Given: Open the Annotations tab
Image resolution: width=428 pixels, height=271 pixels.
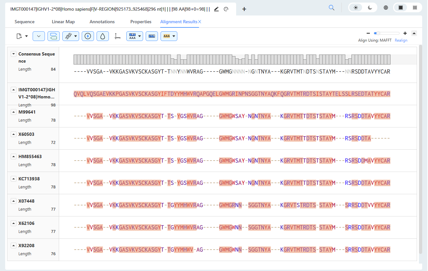Looking at the screenshot, I should pos(102,22).
